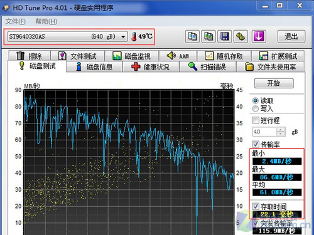Click the access time 22.1 毫秒 value
Image resolution: width=314 pixels, height=235 pixels.
click(x=277, y=214)
